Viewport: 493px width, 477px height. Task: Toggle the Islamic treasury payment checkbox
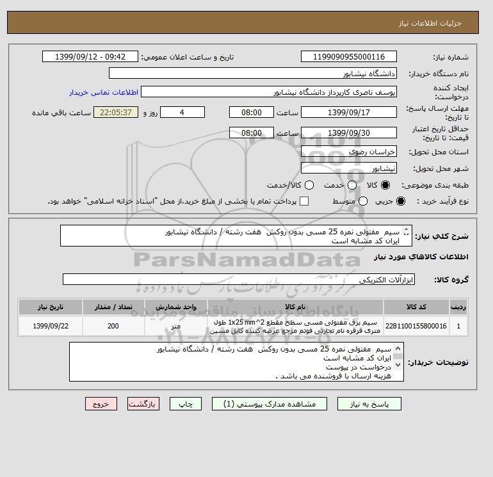(304, 201)
